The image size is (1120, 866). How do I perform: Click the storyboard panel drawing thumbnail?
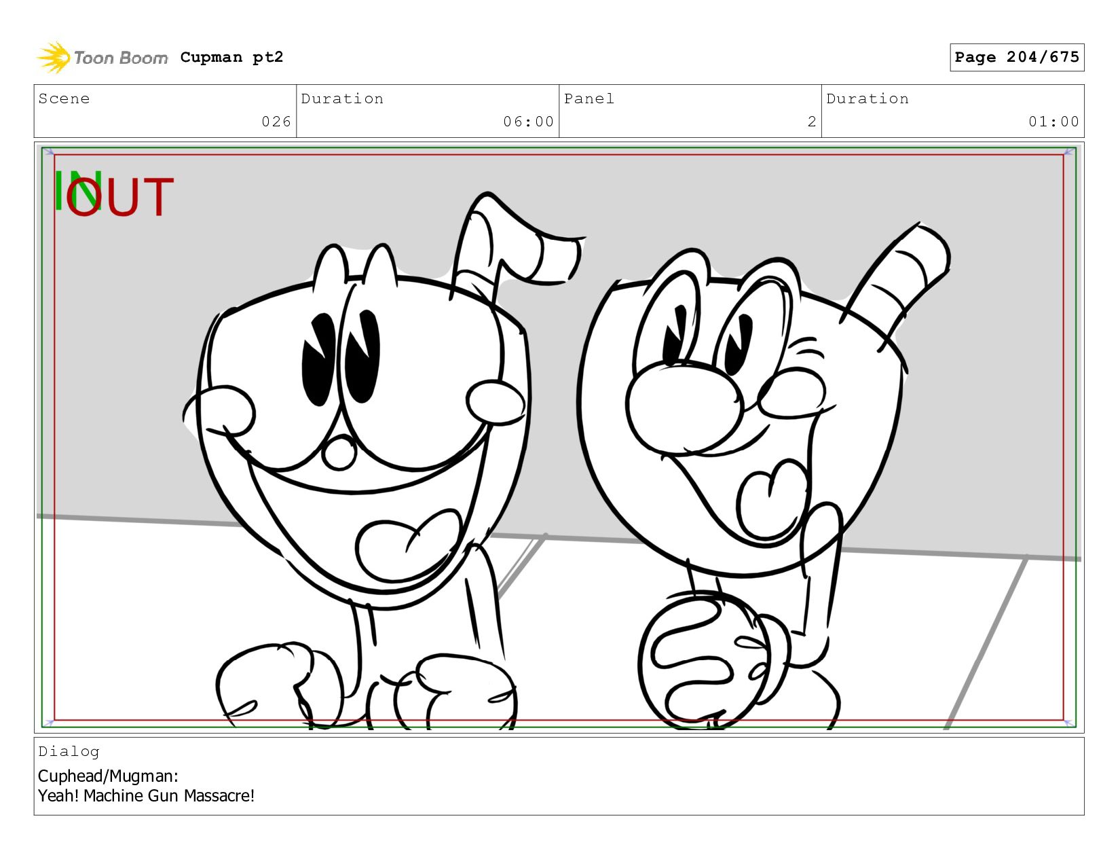tap(559, 437)
